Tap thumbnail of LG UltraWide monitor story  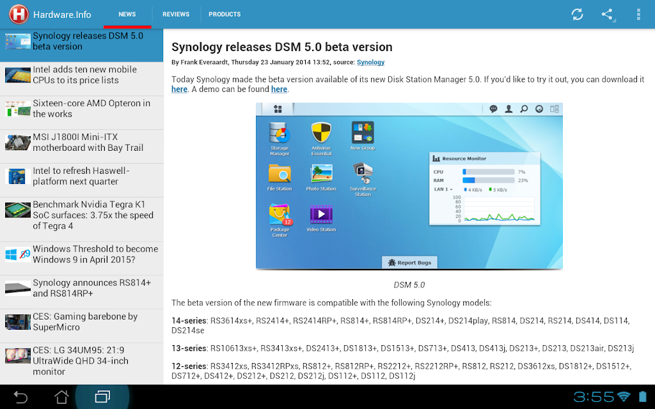pyautogui.click(x=17, y=356)
